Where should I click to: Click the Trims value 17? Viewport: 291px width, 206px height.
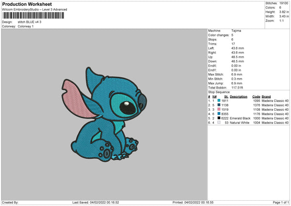tap(233, 44)
